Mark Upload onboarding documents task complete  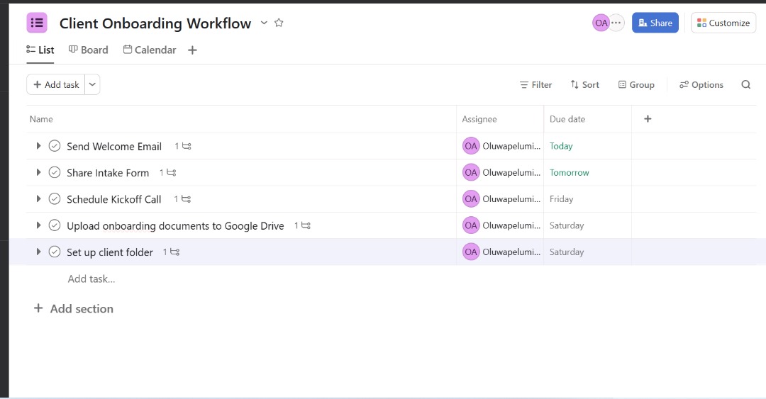click(x=55, y=225)
